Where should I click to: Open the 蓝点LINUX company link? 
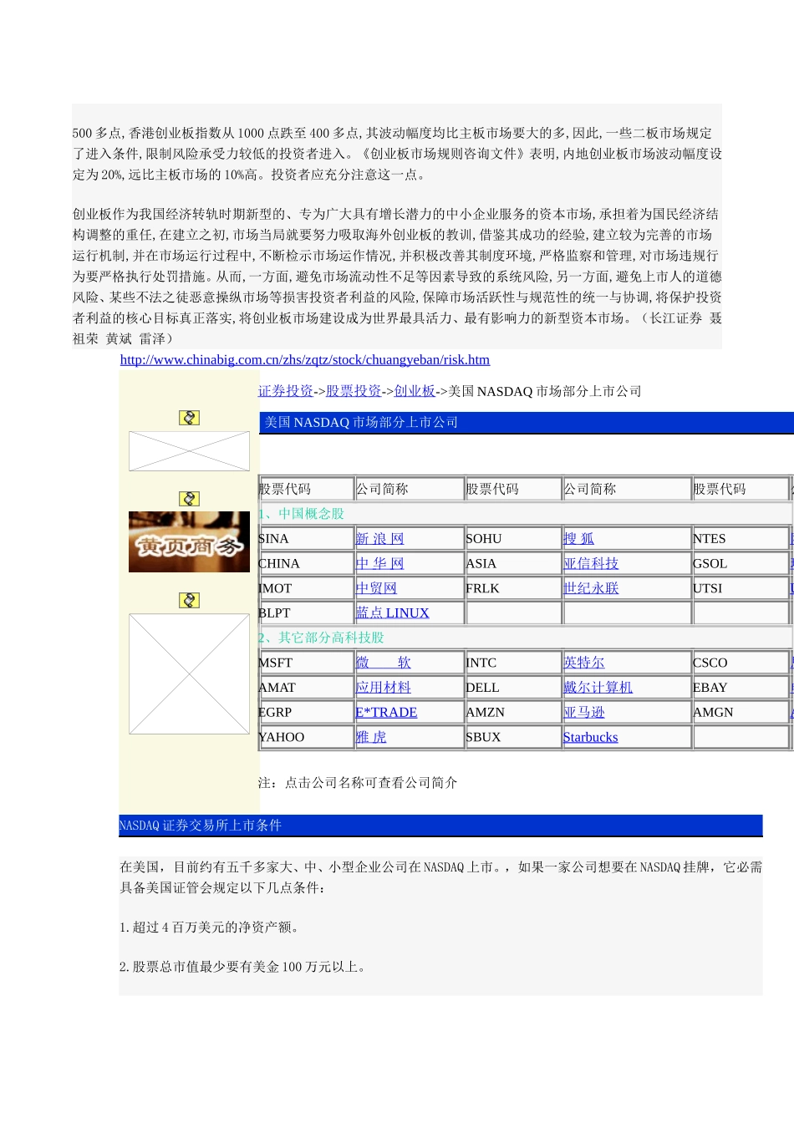[x=393, y=612]
